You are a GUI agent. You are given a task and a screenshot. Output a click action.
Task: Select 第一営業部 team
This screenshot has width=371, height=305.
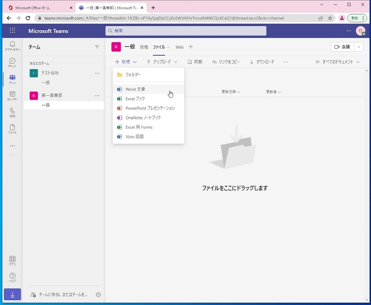[x=52, y=96]
